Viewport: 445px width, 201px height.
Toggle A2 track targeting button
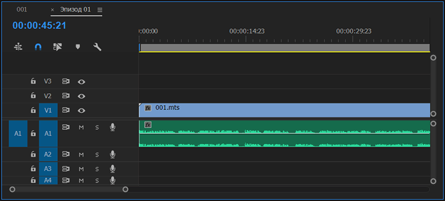[48, 154]
